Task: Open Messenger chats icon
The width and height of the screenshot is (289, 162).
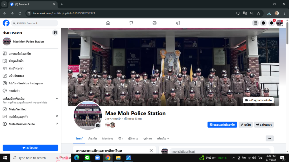Action: click(263, 23)
